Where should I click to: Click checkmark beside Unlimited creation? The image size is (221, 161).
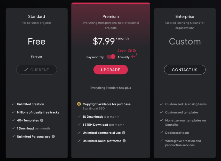13,104
